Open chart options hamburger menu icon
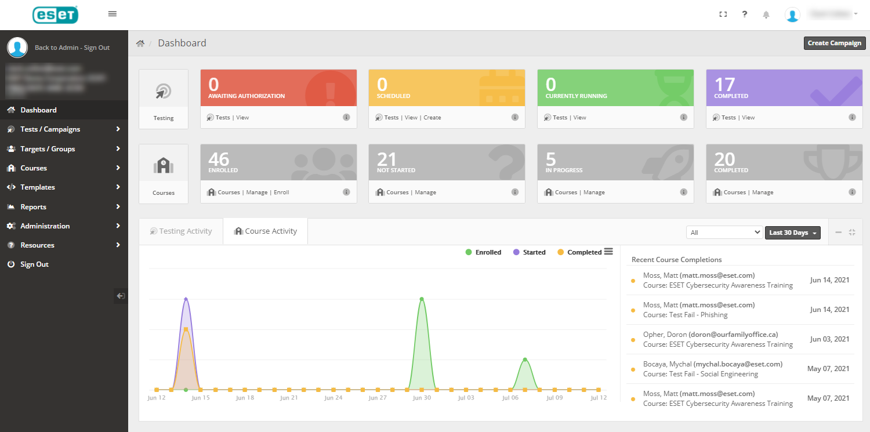Image resolution: width=870 pixels, height=432 pixels. pos(608,252)
